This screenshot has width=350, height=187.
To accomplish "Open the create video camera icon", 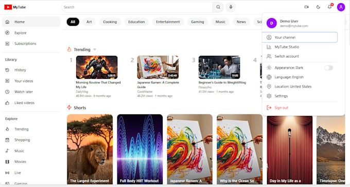I will point(306,7).
